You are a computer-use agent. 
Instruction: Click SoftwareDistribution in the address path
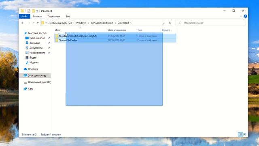[x=102, y=23]
